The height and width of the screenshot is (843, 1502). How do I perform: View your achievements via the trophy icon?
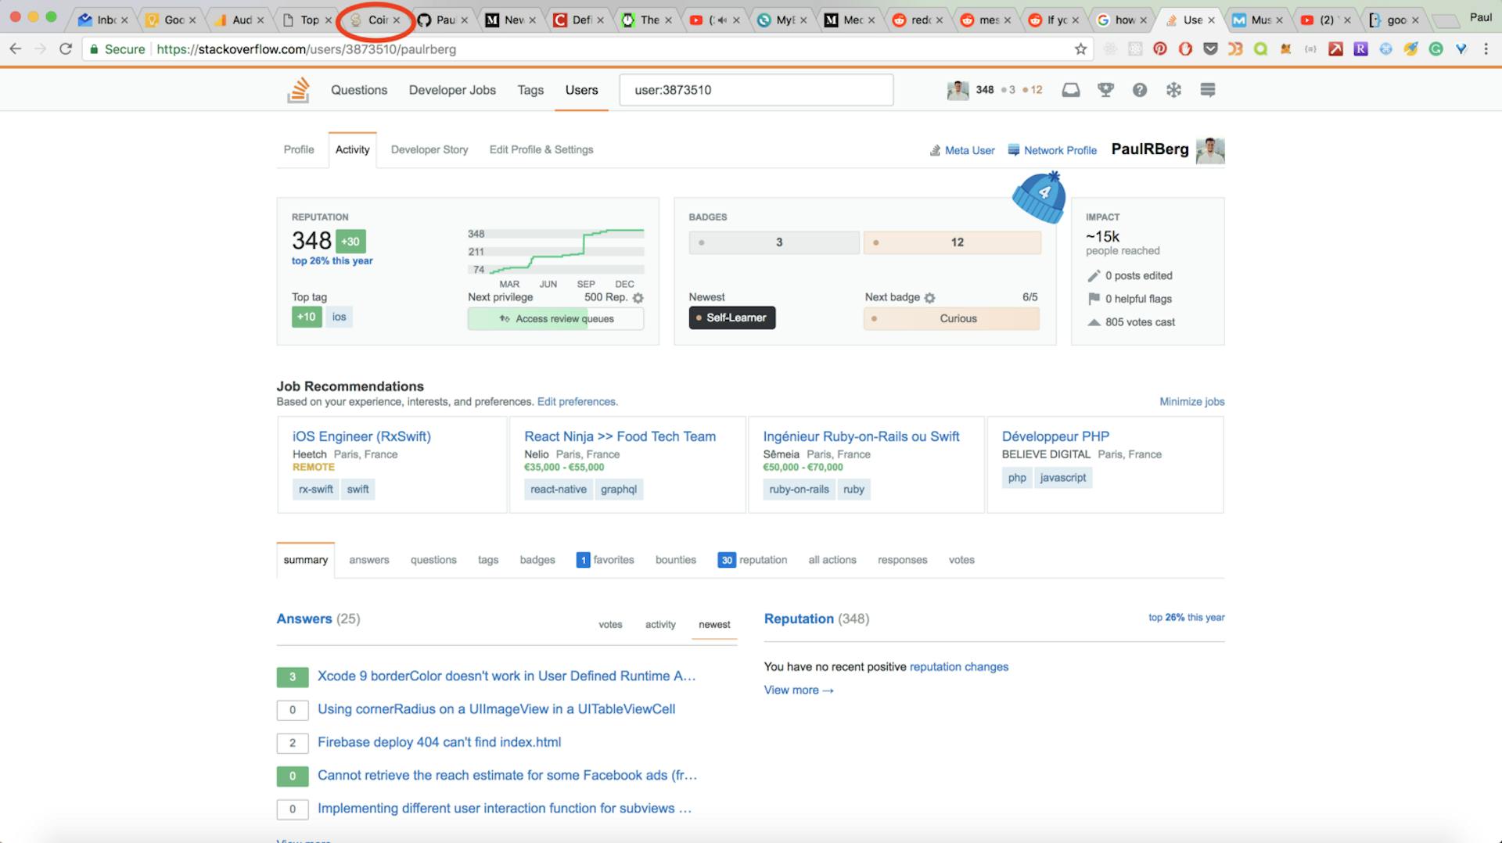pos(1105,89)
